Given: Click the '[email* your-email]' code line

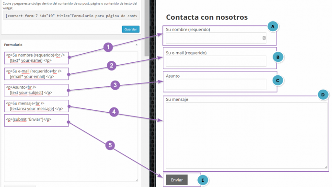Looking at the screenshot, I should 32,77.
